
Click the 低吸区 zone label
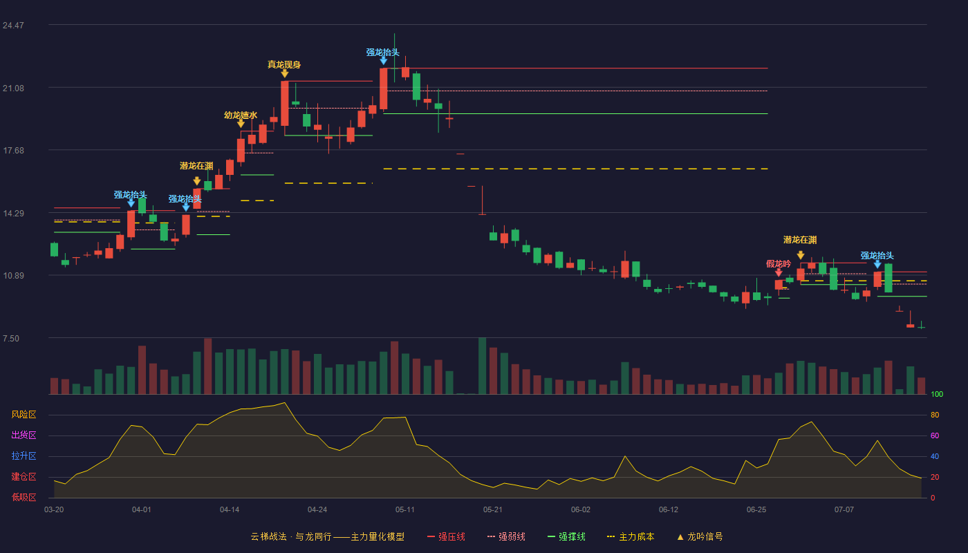(24, 497)
